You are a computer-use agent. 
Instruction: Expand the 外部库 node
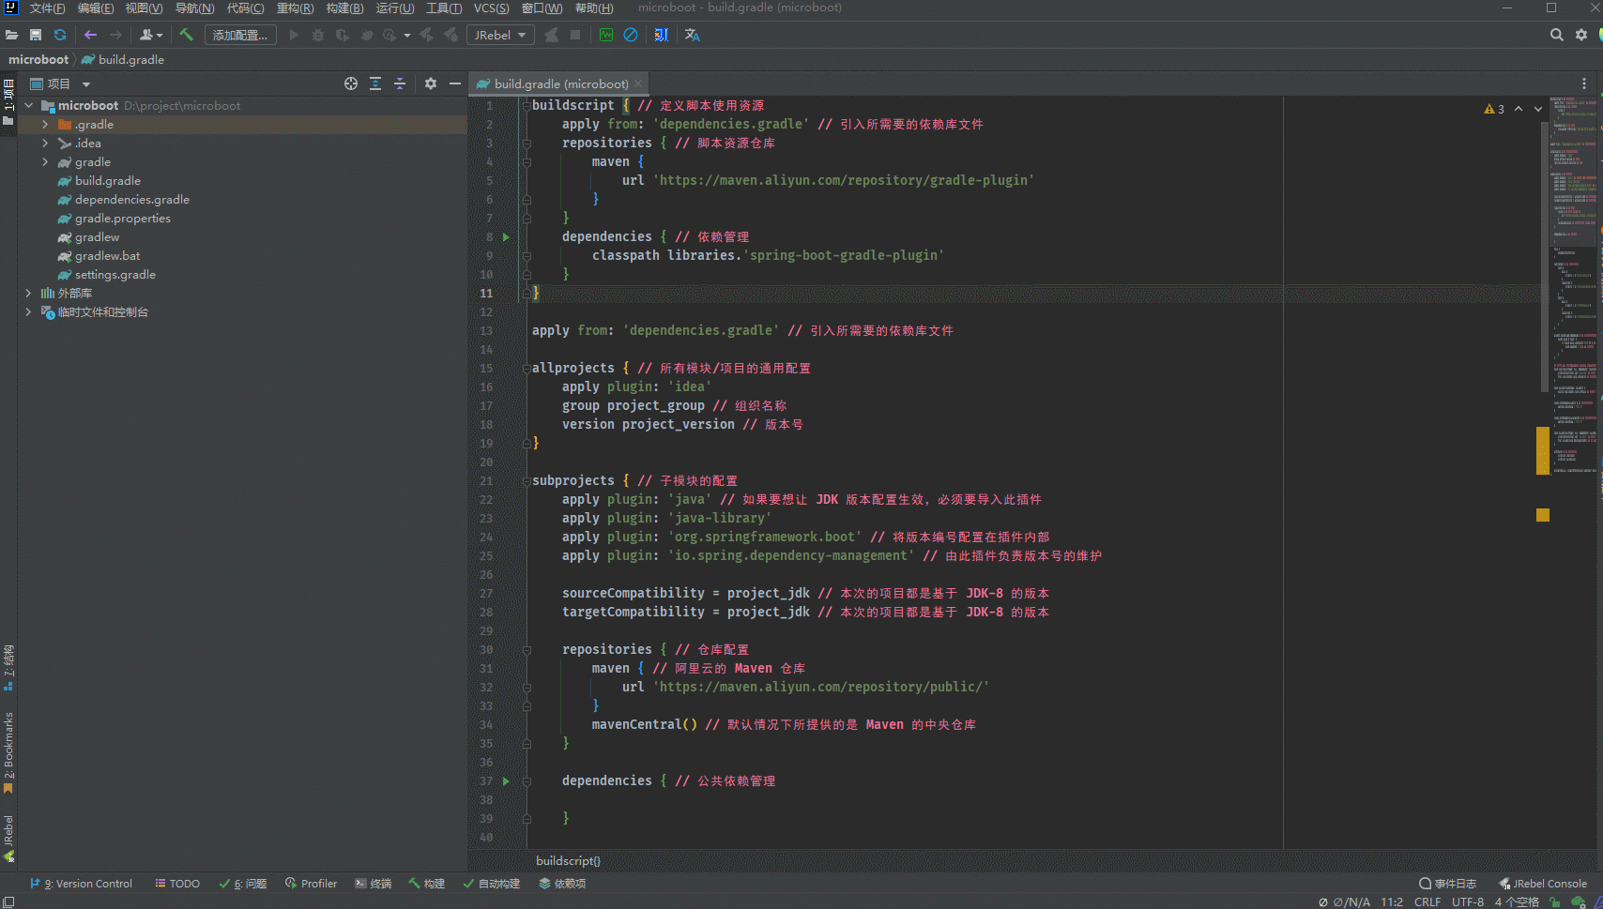coord(28,294)
